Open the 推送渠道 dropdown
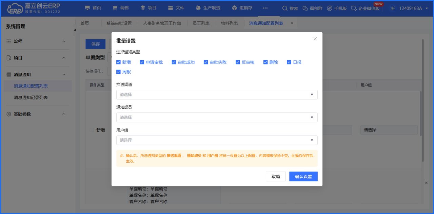 click(217, 94)
